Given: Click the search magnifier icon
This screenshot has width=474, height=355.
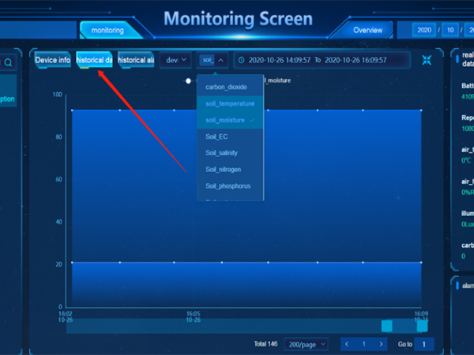Looking at the screenshot, I should point(9,62).
